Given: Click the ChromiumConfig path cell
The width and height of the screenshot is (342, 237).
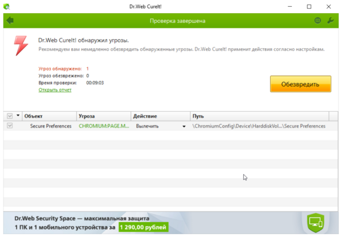Looking at the screenshot, I should coord(259,126).
